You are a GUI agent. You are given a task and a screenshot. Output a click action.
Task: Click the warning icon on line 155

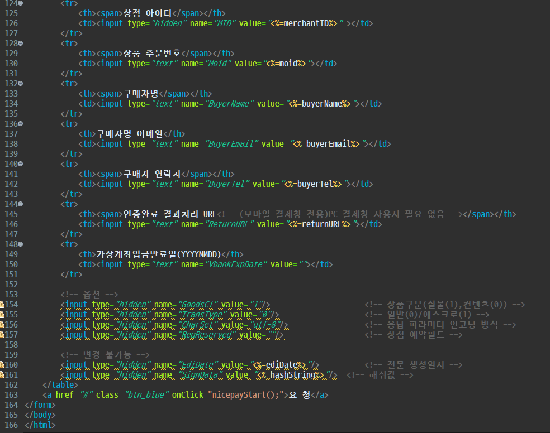[x=2, y=315]
